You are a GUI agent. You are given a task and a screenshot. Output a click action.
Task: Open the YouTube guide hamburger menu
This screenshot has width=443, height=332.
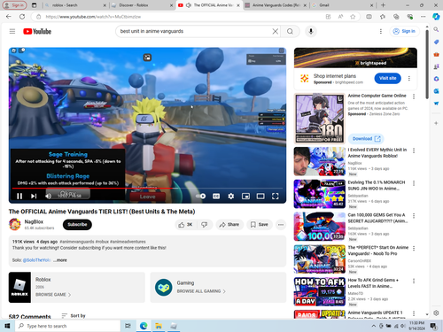click(12, 31)
